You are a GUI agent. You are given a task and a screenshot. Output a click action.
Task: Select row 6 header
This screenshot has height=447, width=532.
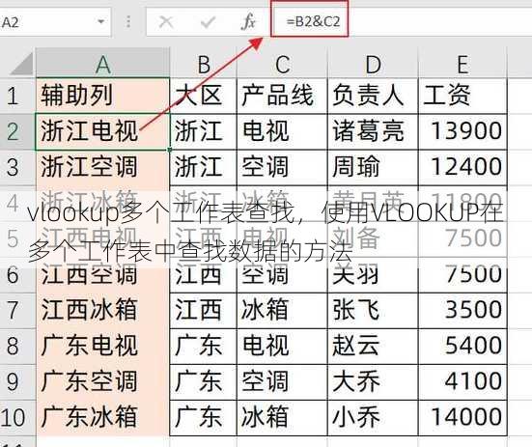click(17, 275)
